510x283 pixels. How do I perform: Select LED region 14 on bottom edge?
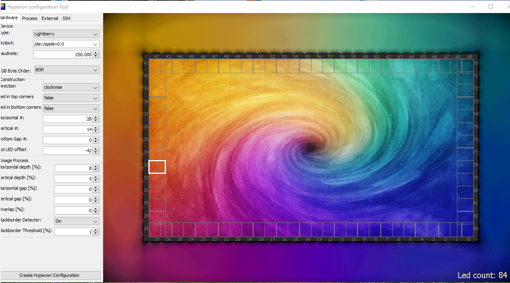point(305,230)
